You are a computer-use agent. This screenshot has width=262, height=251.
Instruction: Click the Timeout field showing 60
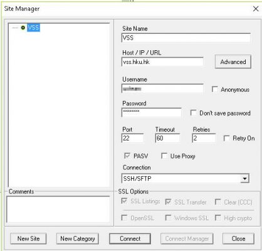tap(167, 138)
